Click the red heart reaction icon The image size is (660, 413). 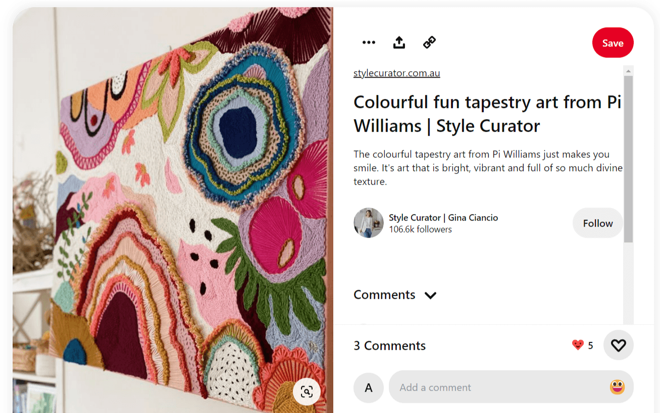tap(576, 345)
